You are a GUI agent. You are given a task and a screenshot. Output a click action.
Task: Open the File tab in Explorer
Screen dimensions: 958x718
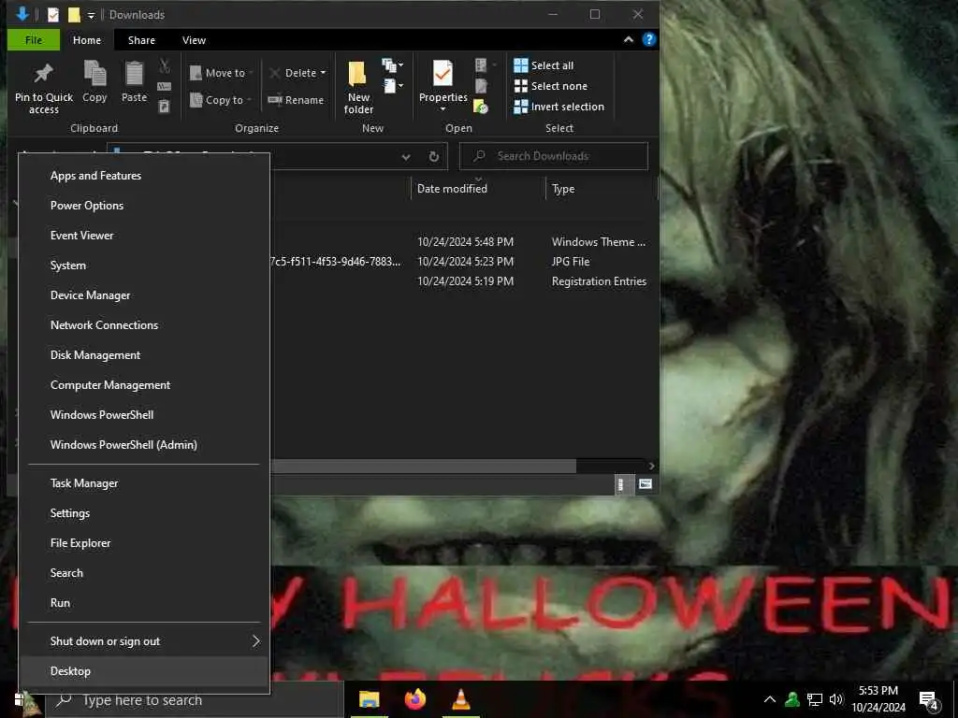pyautogui.click(x=34, y=40)
